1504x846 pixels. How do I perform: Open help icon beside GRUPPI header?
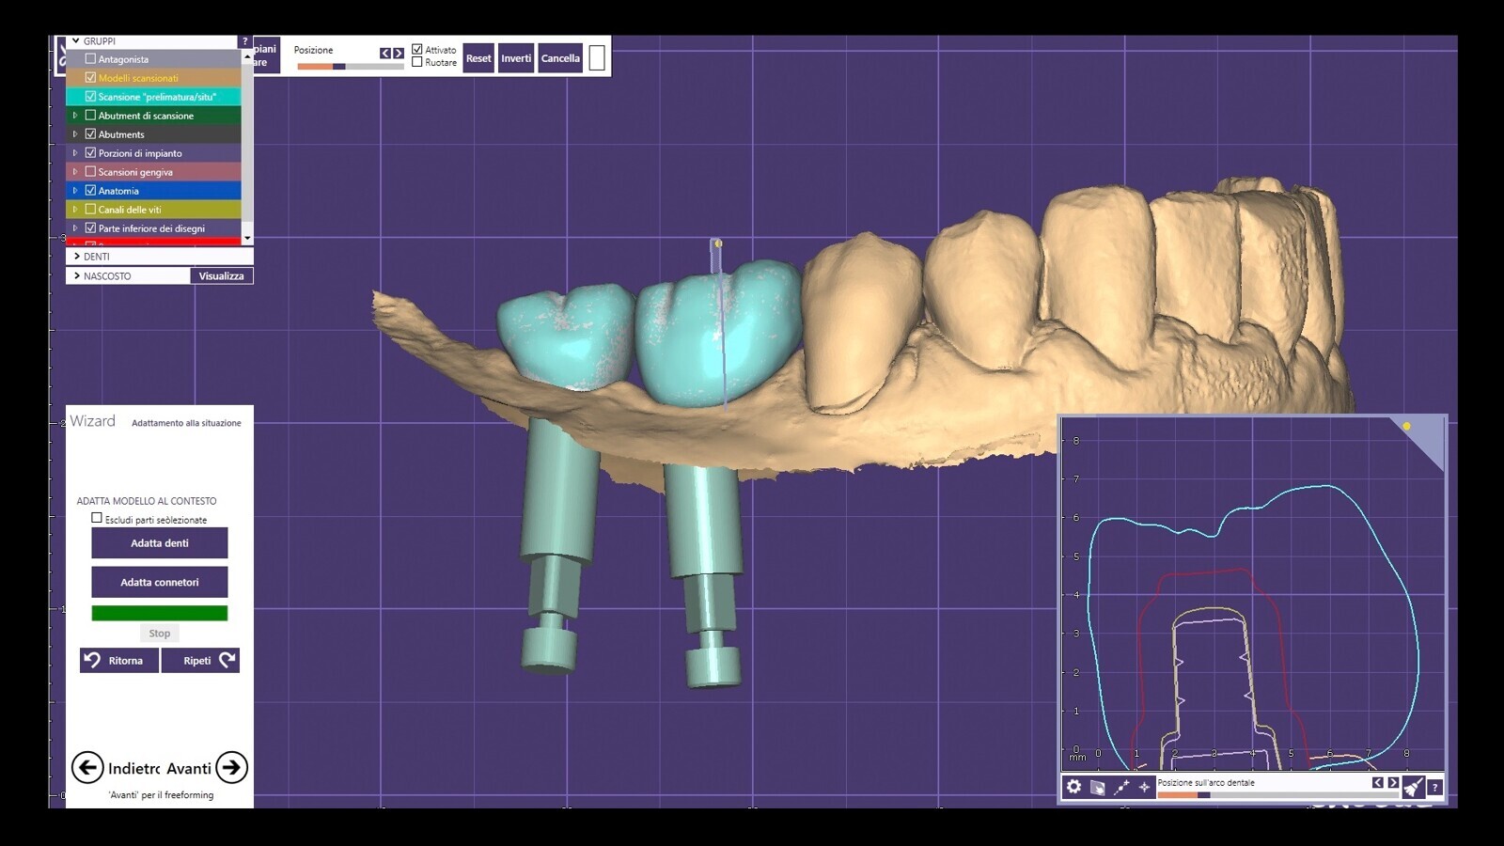pyautogui.click(x=245, y=41)
